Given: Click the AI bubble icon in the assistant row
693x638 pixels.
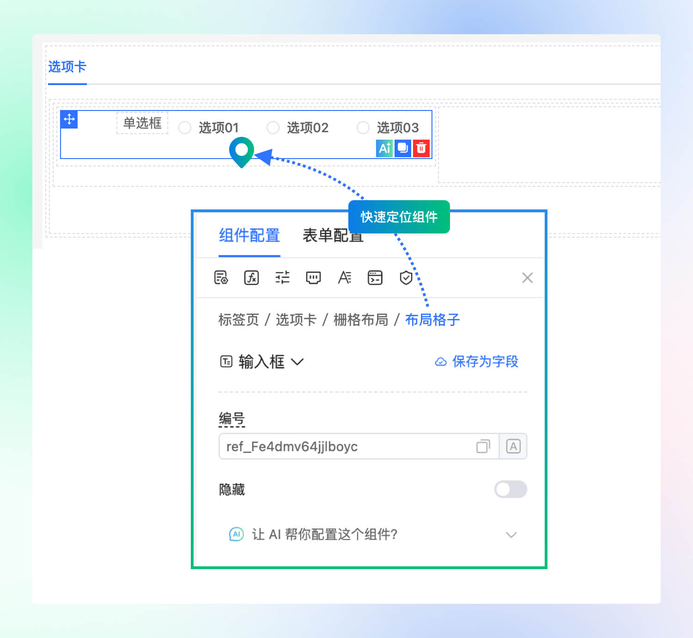Looking at the screenshot, I should click(x=236, y=534).
